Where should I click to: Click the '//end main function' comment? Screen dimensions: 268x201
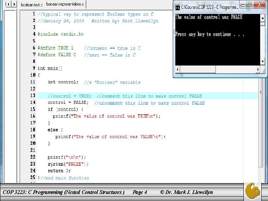point(65,178)
